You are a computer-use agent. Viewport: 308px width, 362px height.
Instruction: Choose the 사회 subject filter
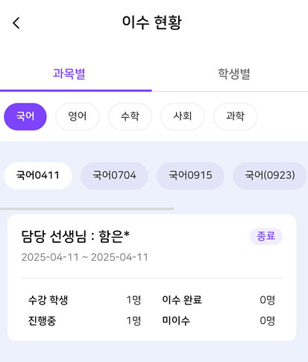(183, 116)
